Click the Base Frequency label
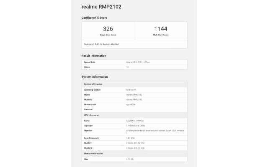 click(x=91, y=138)
